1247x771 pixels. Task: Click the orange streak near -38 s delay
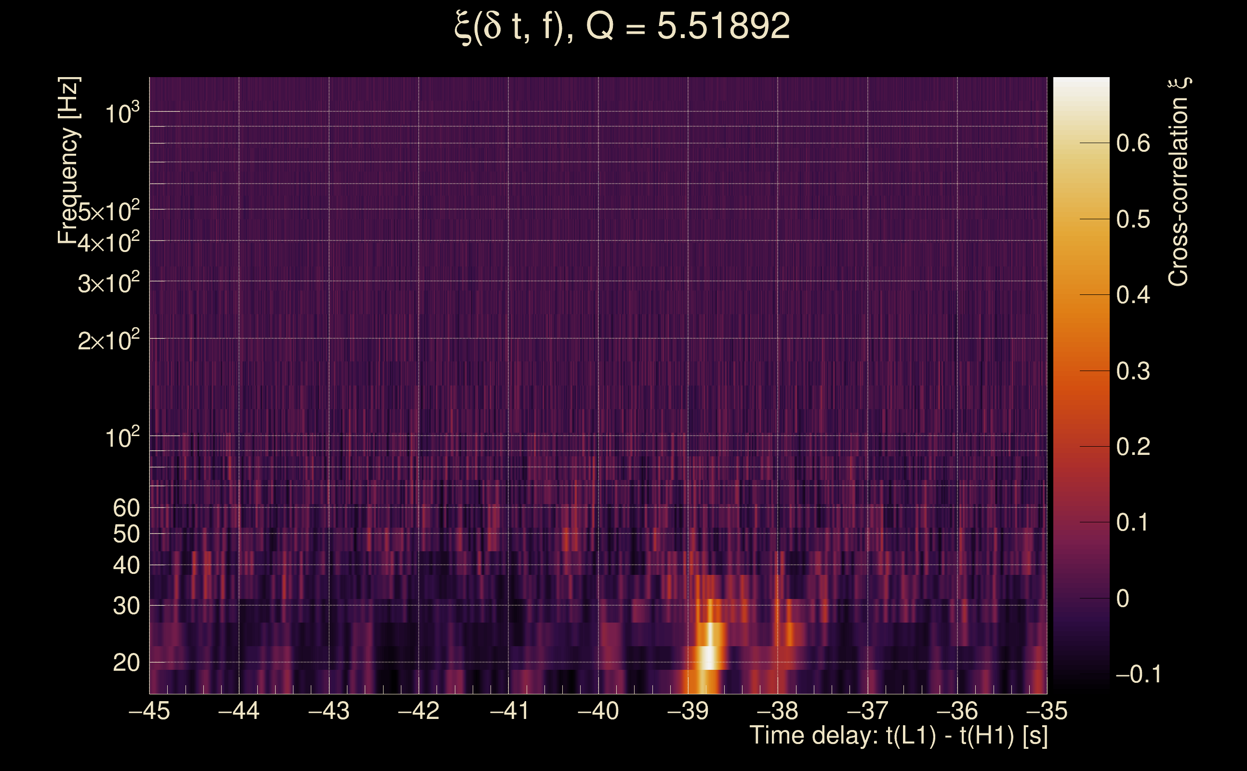point(789,635)
